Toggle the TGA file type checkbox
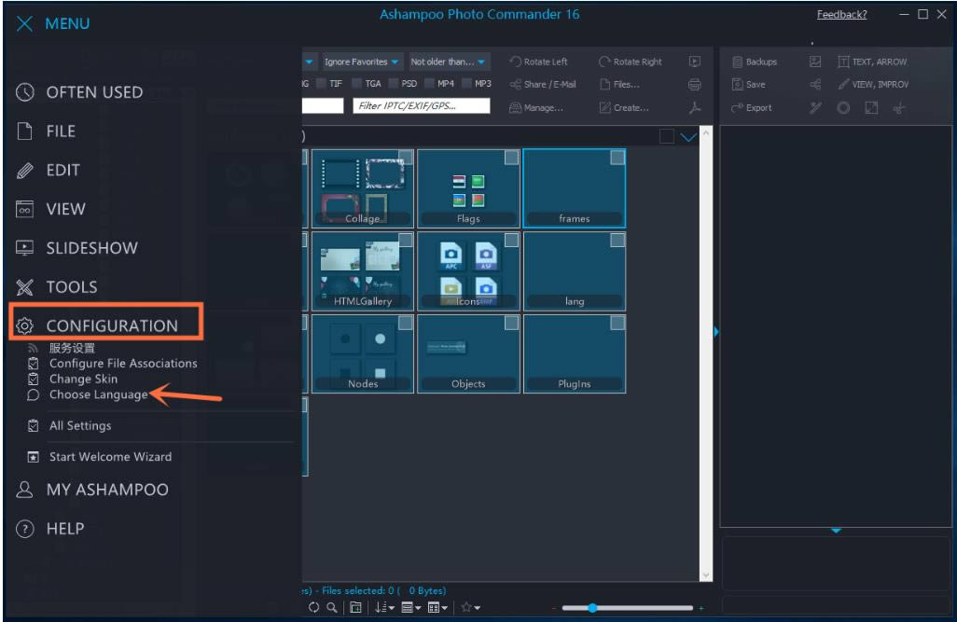This screenshot has height=622, width=957. click(x=357, y=84)
